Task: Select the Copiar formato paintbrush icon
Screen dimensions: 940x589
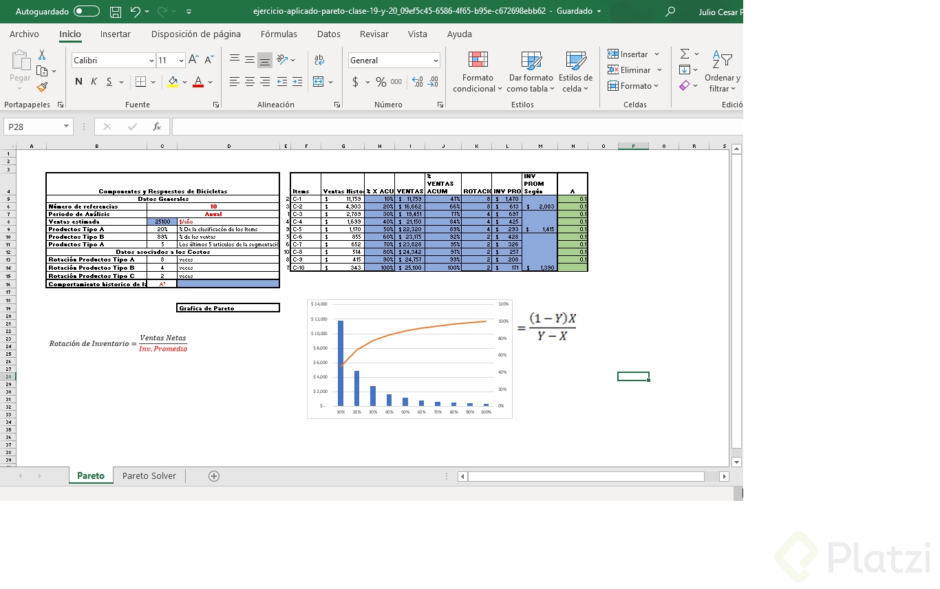Action: pyautogui.click(x=41, y=87)
